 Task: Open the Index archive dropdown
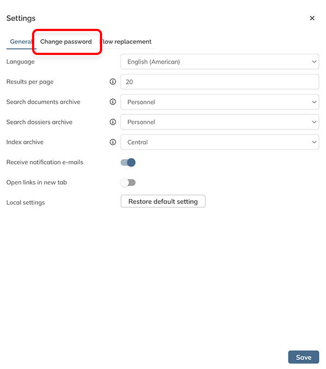(x=220, y=142)
